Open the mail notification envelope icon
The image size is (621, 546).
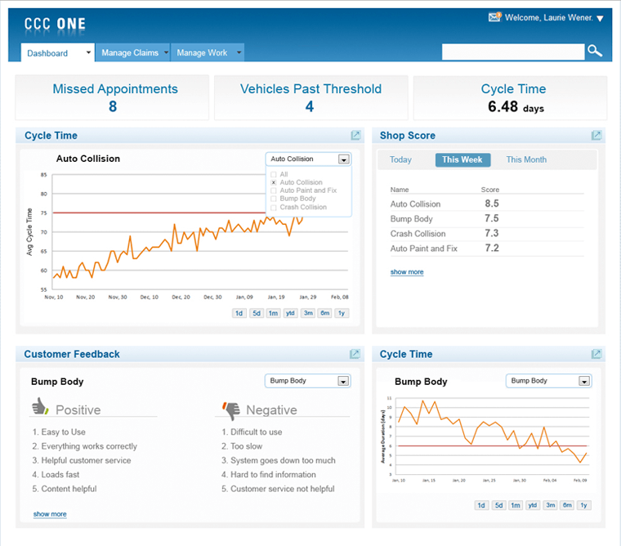(x=494, y=17)
